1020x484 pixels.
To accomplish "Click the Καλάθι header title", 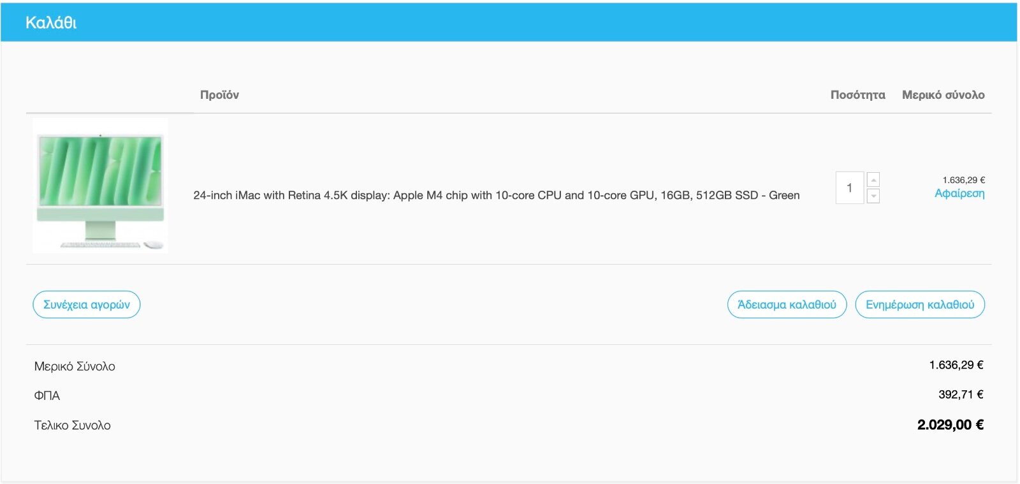I will click(51, 23).
